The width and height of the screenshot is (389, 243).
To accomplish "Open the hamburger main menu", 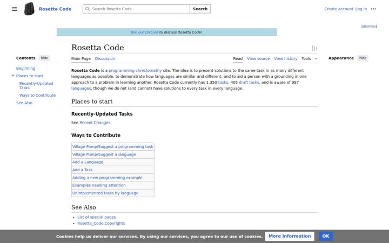I will pos(15,9).
